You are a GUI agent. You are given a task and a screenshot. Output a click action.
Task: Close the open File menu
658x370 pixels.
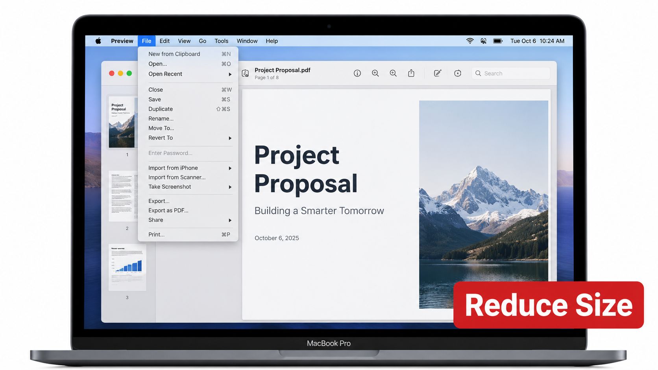pos(146,41)
